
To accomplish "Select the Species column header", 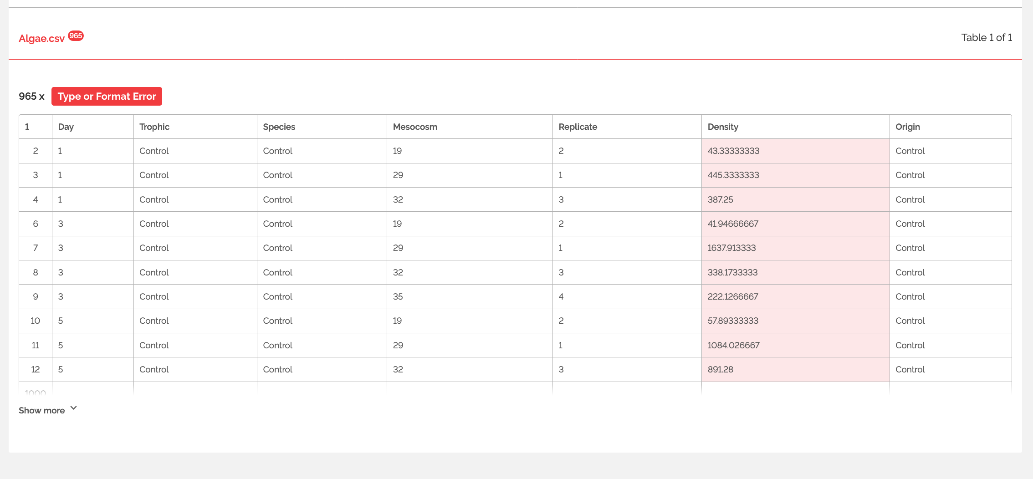I will [322, 127].
